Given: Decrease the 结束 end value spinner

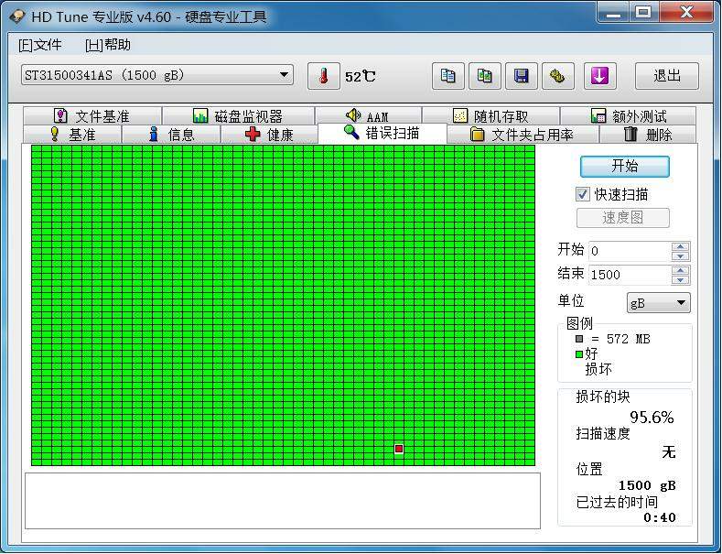Looking at the screenshot, I should 681,280.
